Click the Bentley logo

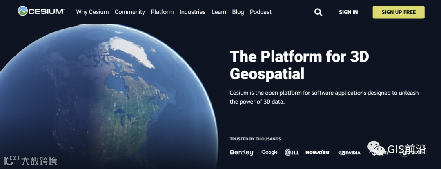(242, 152)
